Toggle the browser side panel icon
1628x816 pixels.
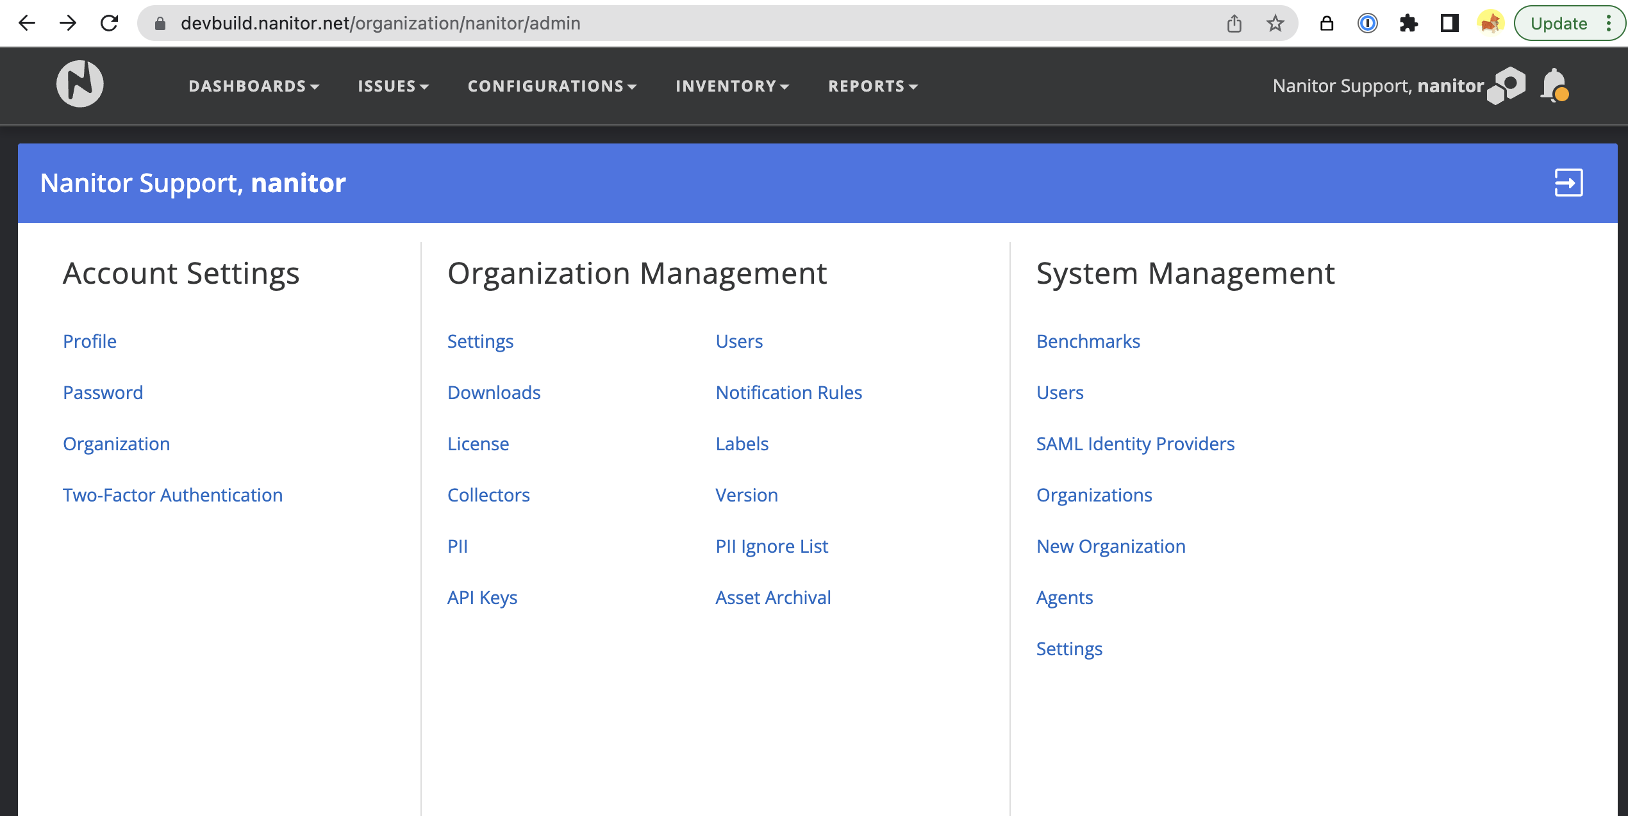click(x=1449, y=24)
